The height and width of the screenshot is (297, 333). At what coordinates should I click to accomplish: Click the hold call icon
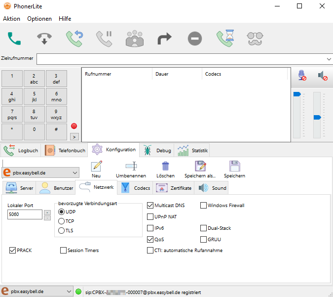coord(104,39)
